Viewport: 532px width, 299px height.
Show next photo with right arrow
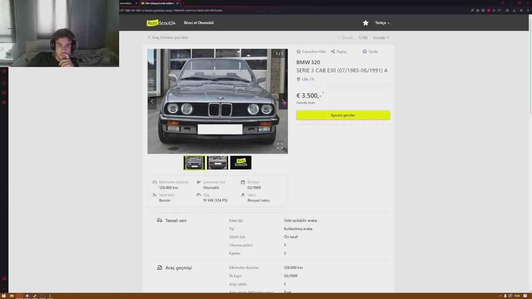pyautogui.click(x=283, y=101)
